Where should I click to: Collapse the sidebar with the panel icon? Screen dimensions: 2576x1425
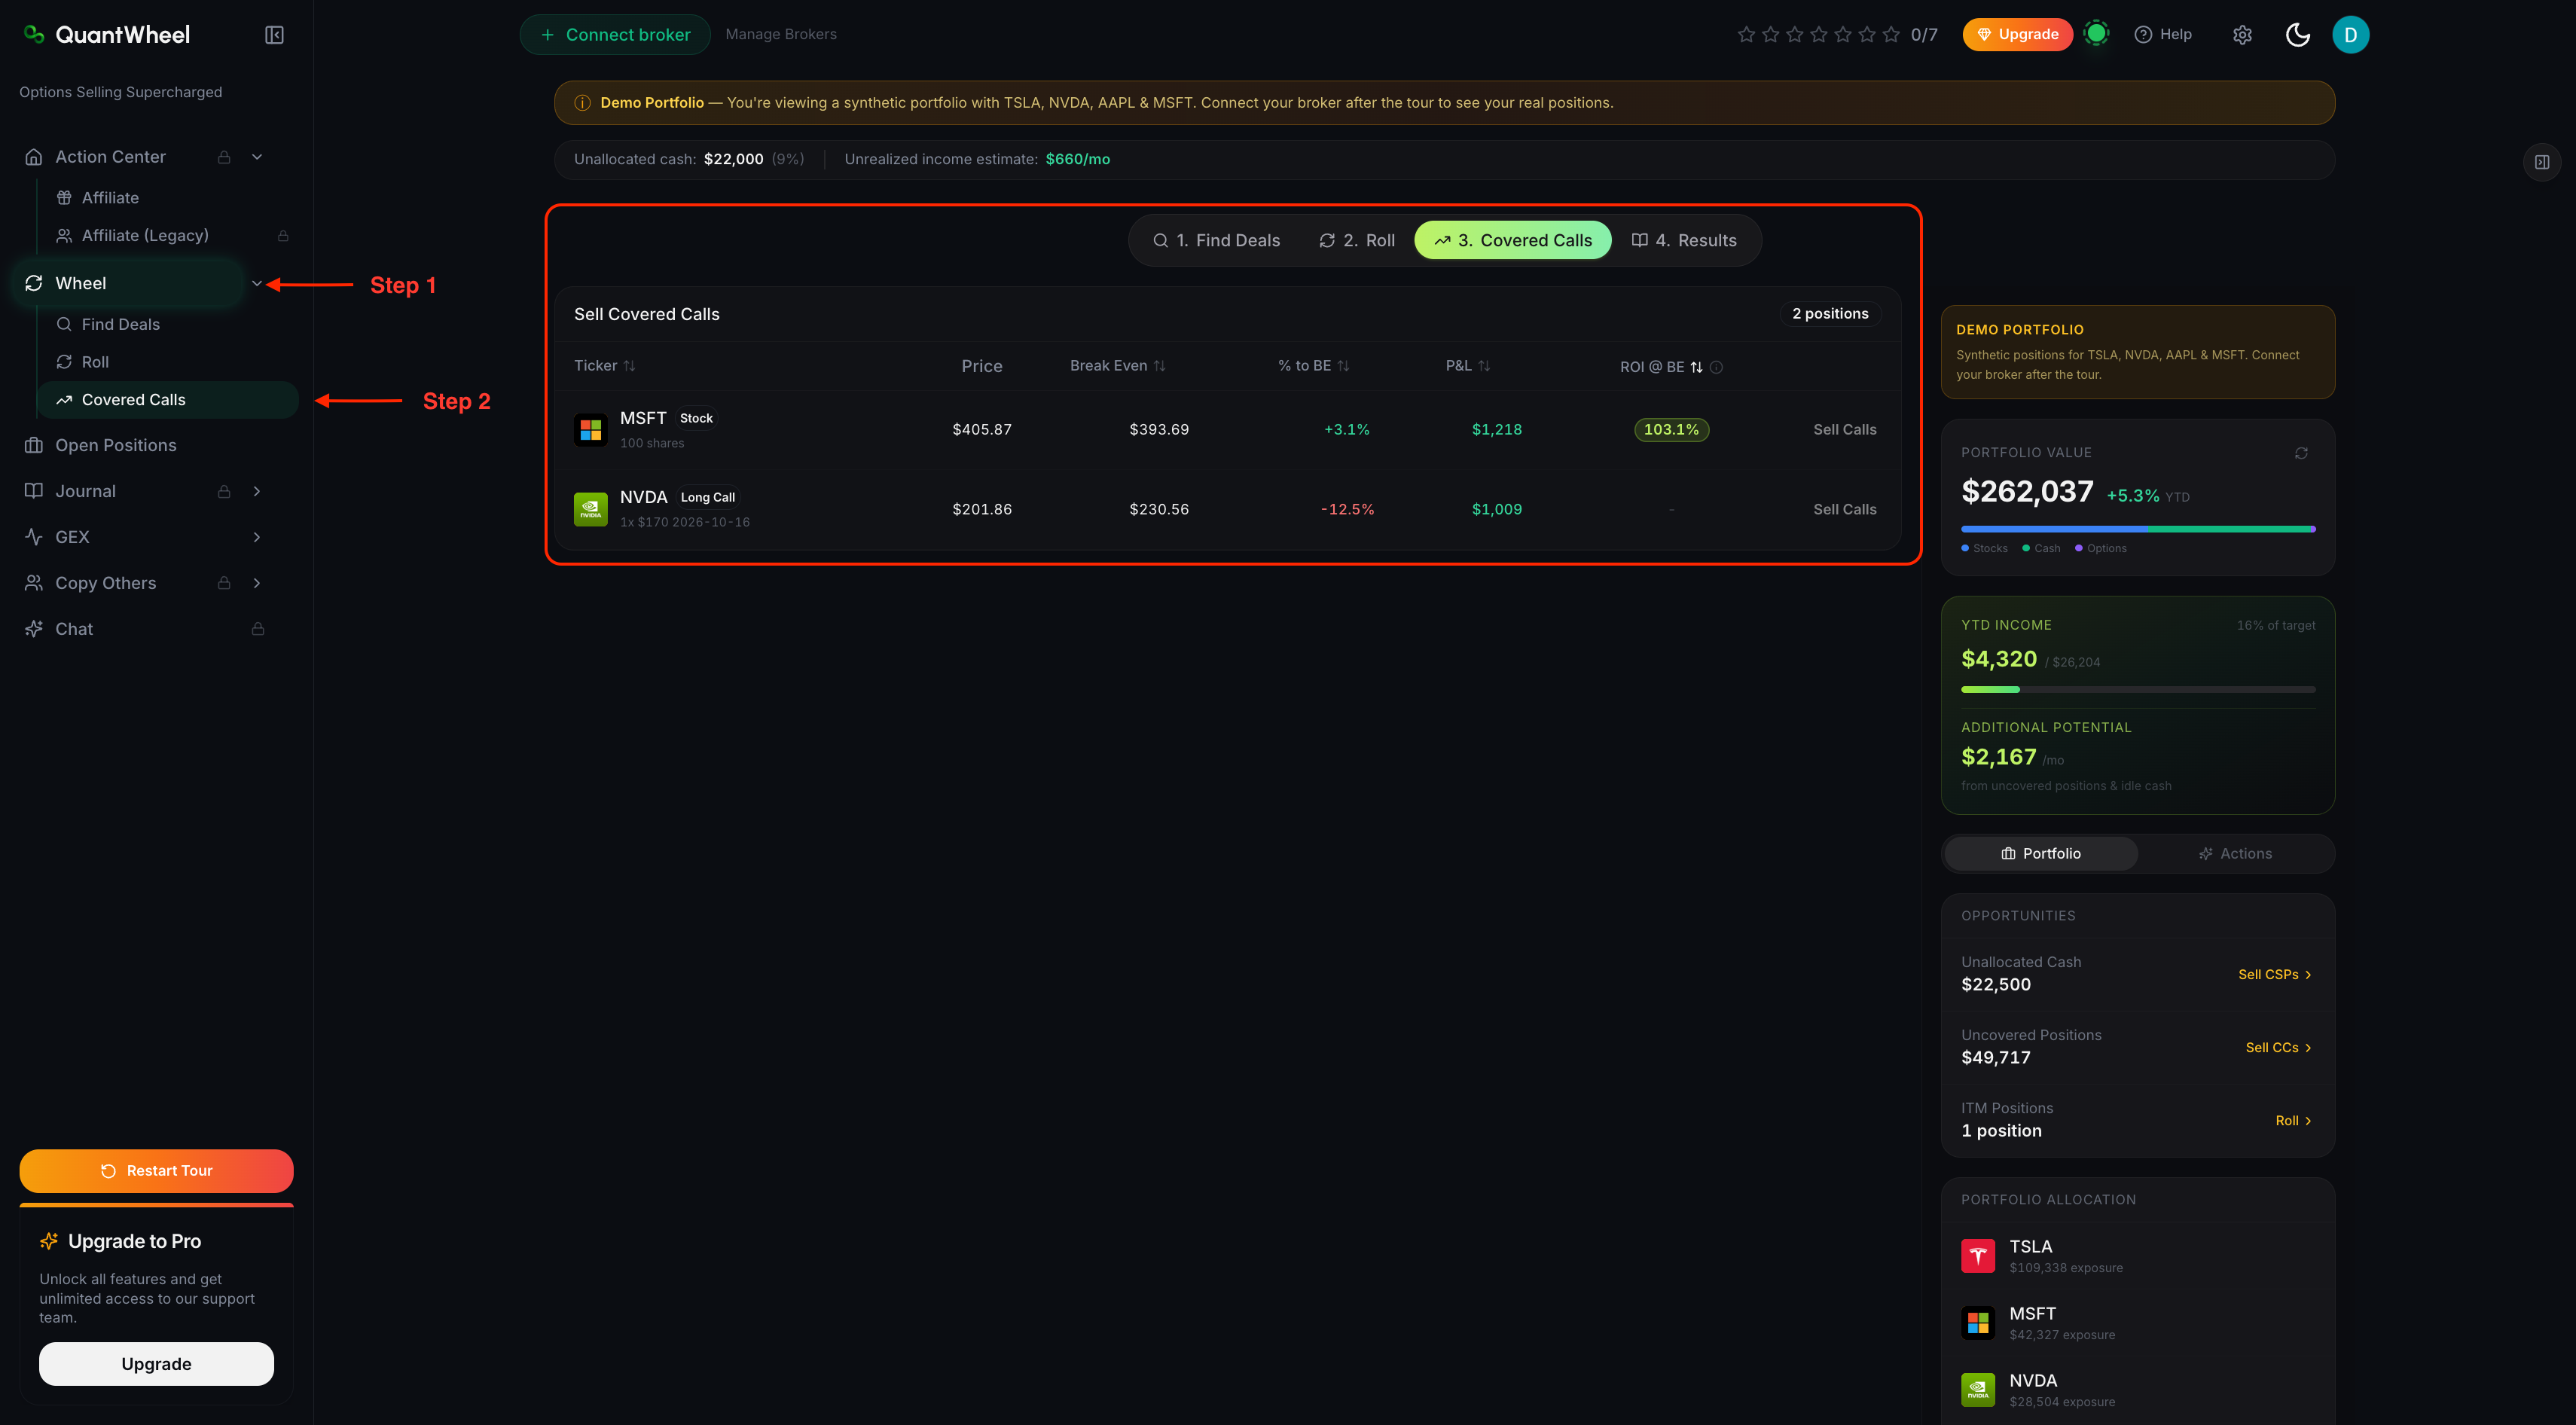274,35
